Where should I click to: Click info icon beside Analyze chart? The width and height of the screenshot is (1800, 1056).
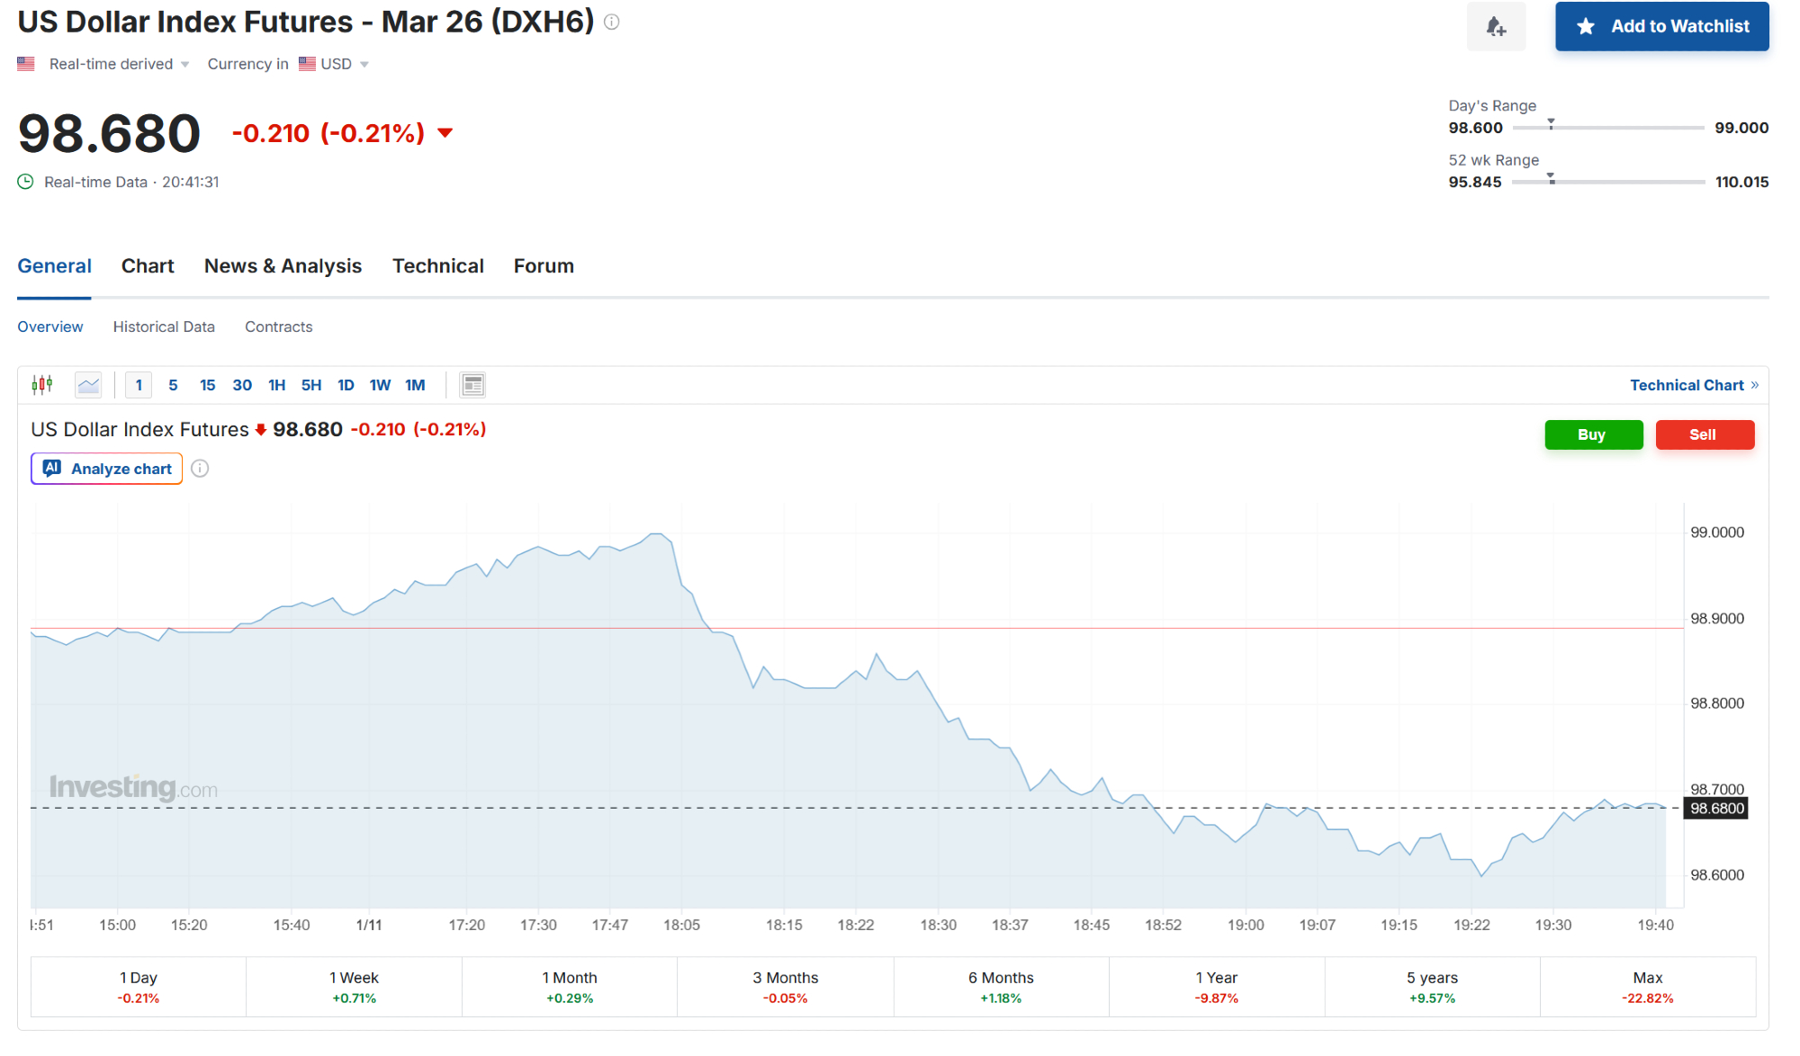(200, 469)
